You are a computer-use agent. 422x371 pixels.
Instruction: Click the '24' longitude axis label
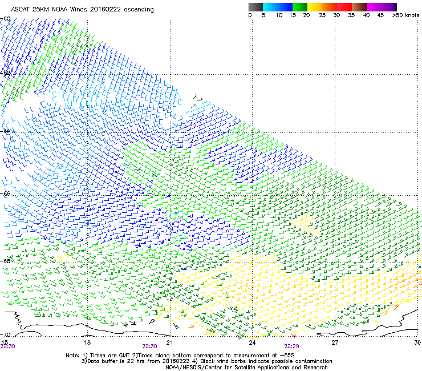252,342
